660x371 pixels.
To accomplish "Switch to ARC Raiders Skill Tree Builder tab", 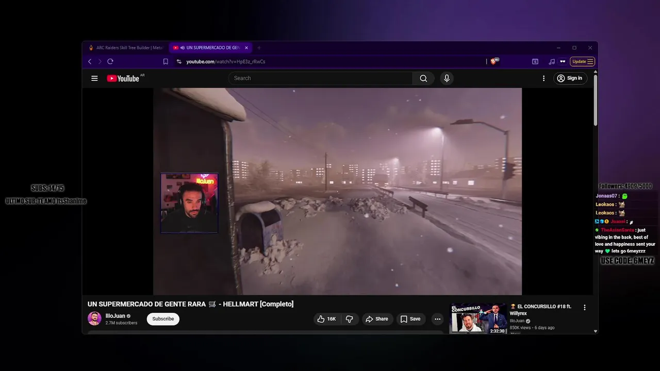I will point(126,48).
